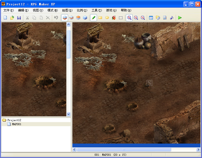Viewport: 202px width, 158px height.
Task: Create a new project with the New icon
Action: [x=5, y=18]
